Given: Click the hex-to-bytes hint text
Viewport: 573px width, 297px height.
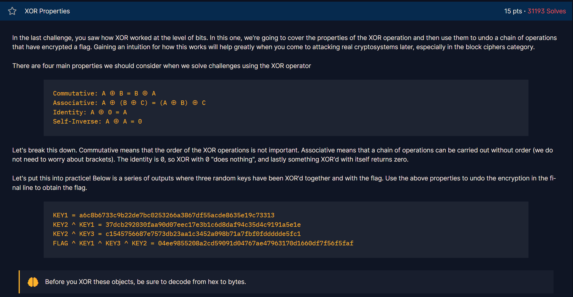Looking at the screenshot, I should [145, 282].
